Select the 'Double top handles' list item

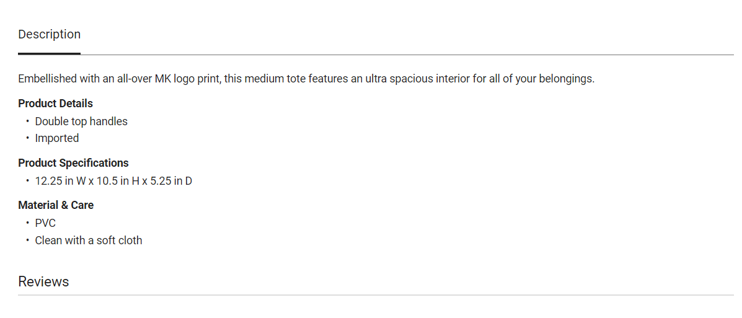point(81,121)
